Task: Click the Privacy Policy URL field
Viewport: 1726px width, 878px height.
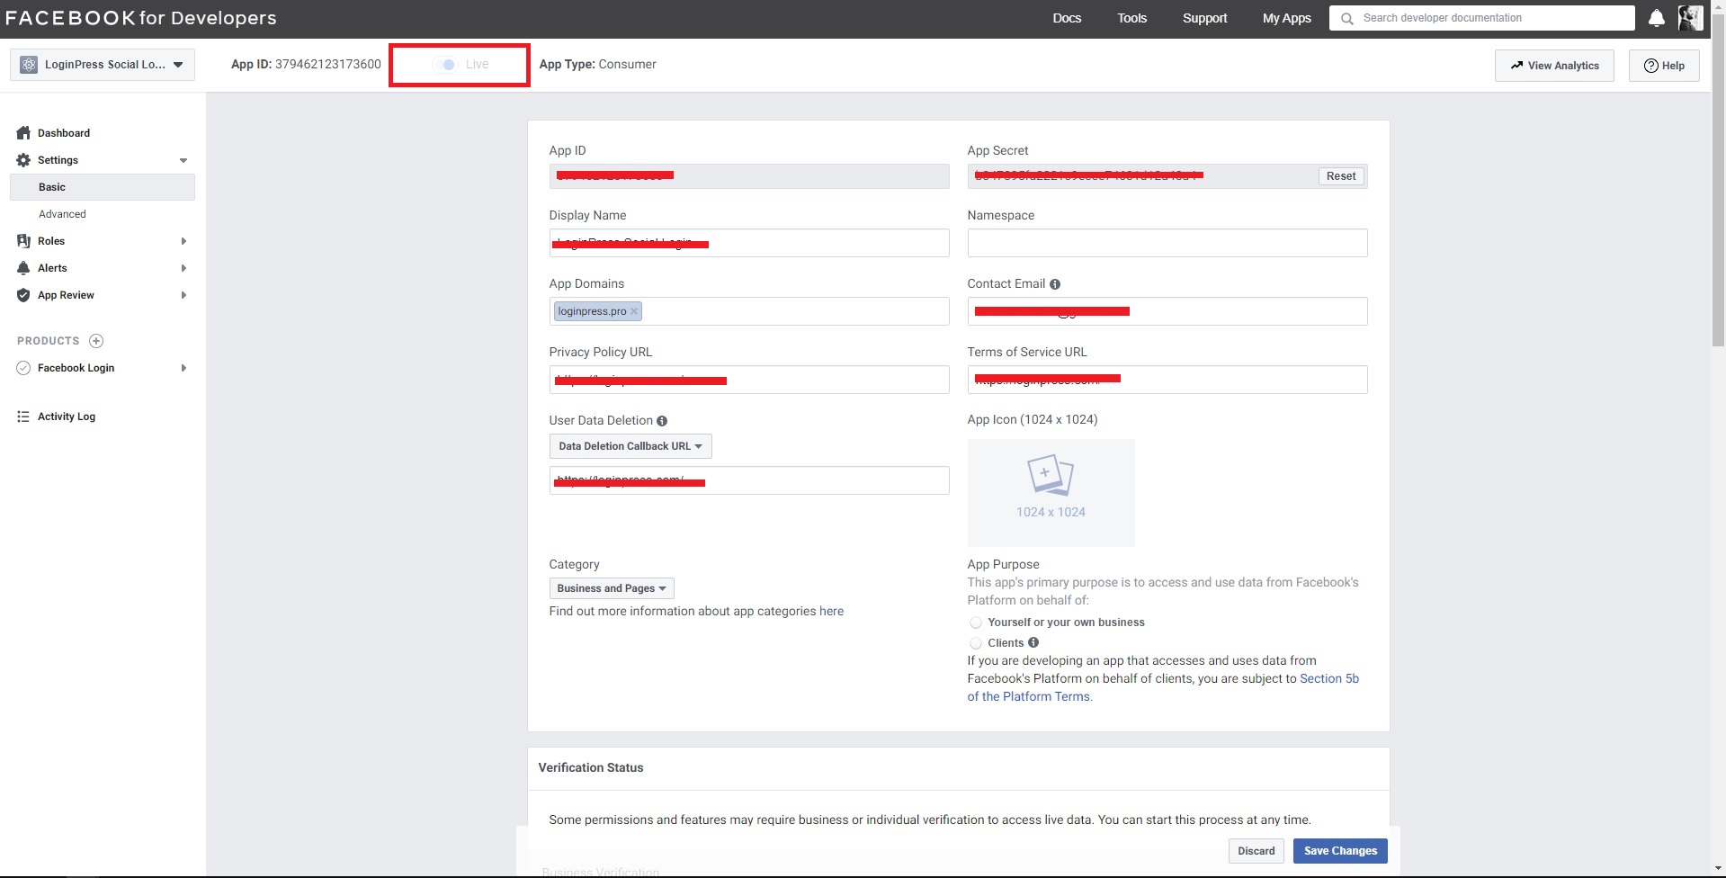Action: pos(749,380)
